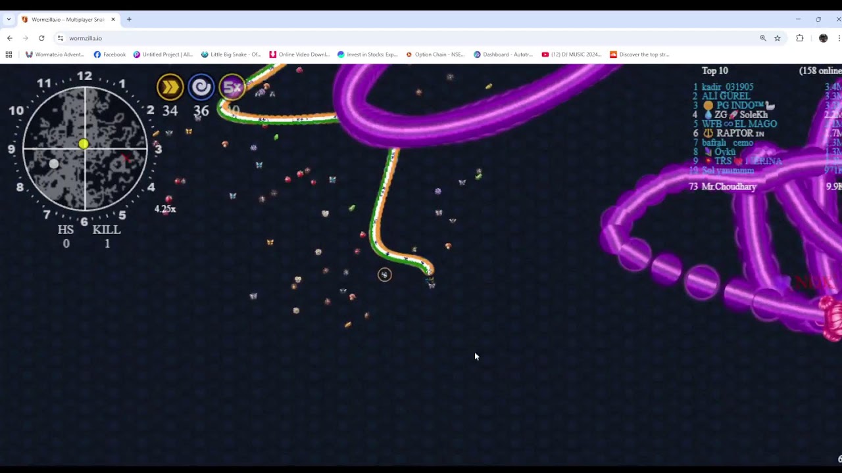Click the site information icon in the address bar
842x473 pixels.
click(60, 38)
